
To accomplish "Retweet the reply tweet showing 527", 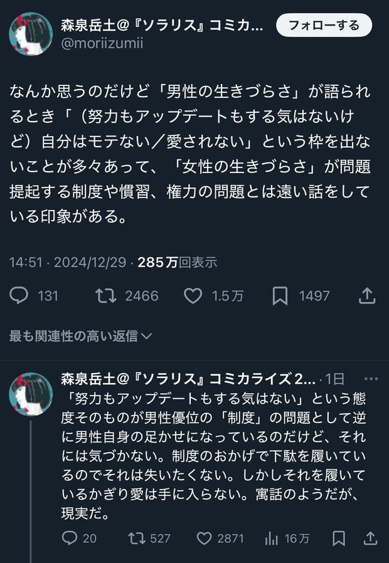I will tap(135, 538).
